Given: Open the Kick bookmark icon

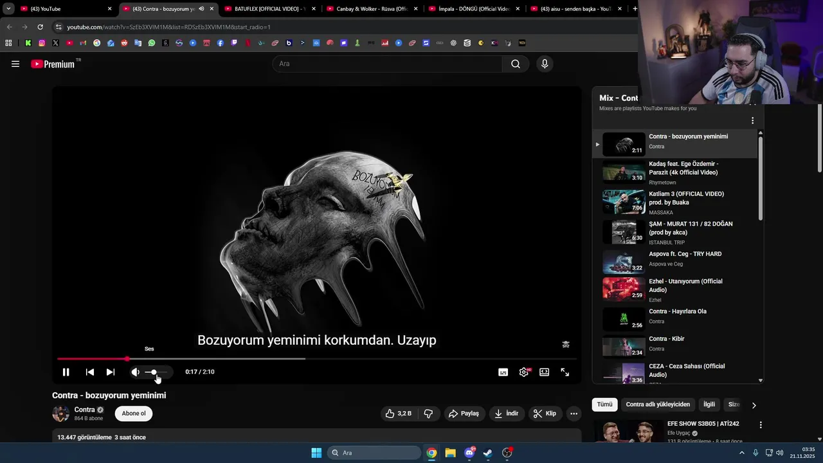Looking at the screenshot, I should coord(28,43).
